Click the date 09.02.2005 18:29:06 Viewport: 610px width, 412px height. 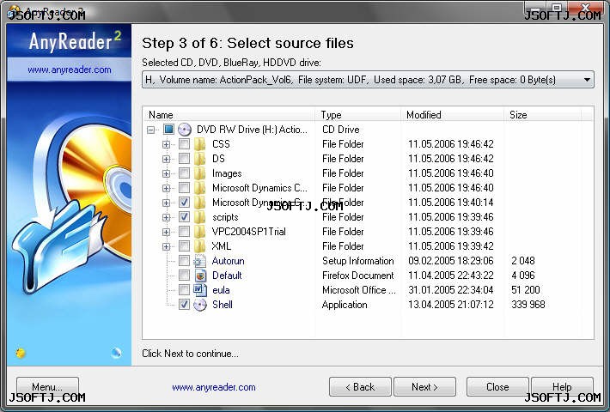(x=450, y=261)
